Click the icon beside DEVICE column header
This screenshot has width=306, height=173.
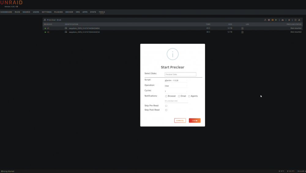[45, 24]
